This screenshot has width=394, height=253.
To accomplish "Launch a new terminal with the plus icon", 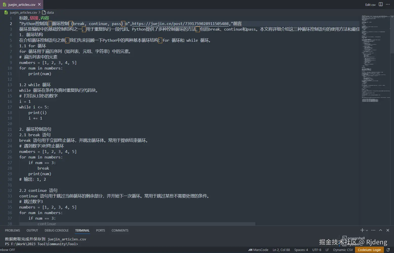I will 362,230.
